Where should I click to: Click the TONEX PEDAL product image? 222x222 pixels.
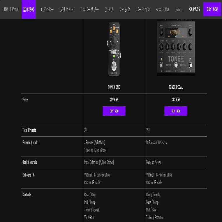(x=176, y=48)
